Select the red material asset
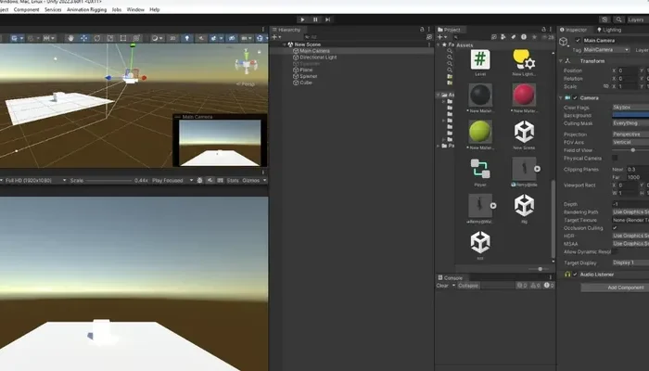Screen dimensions: 649x371 (x=524, y=98)
